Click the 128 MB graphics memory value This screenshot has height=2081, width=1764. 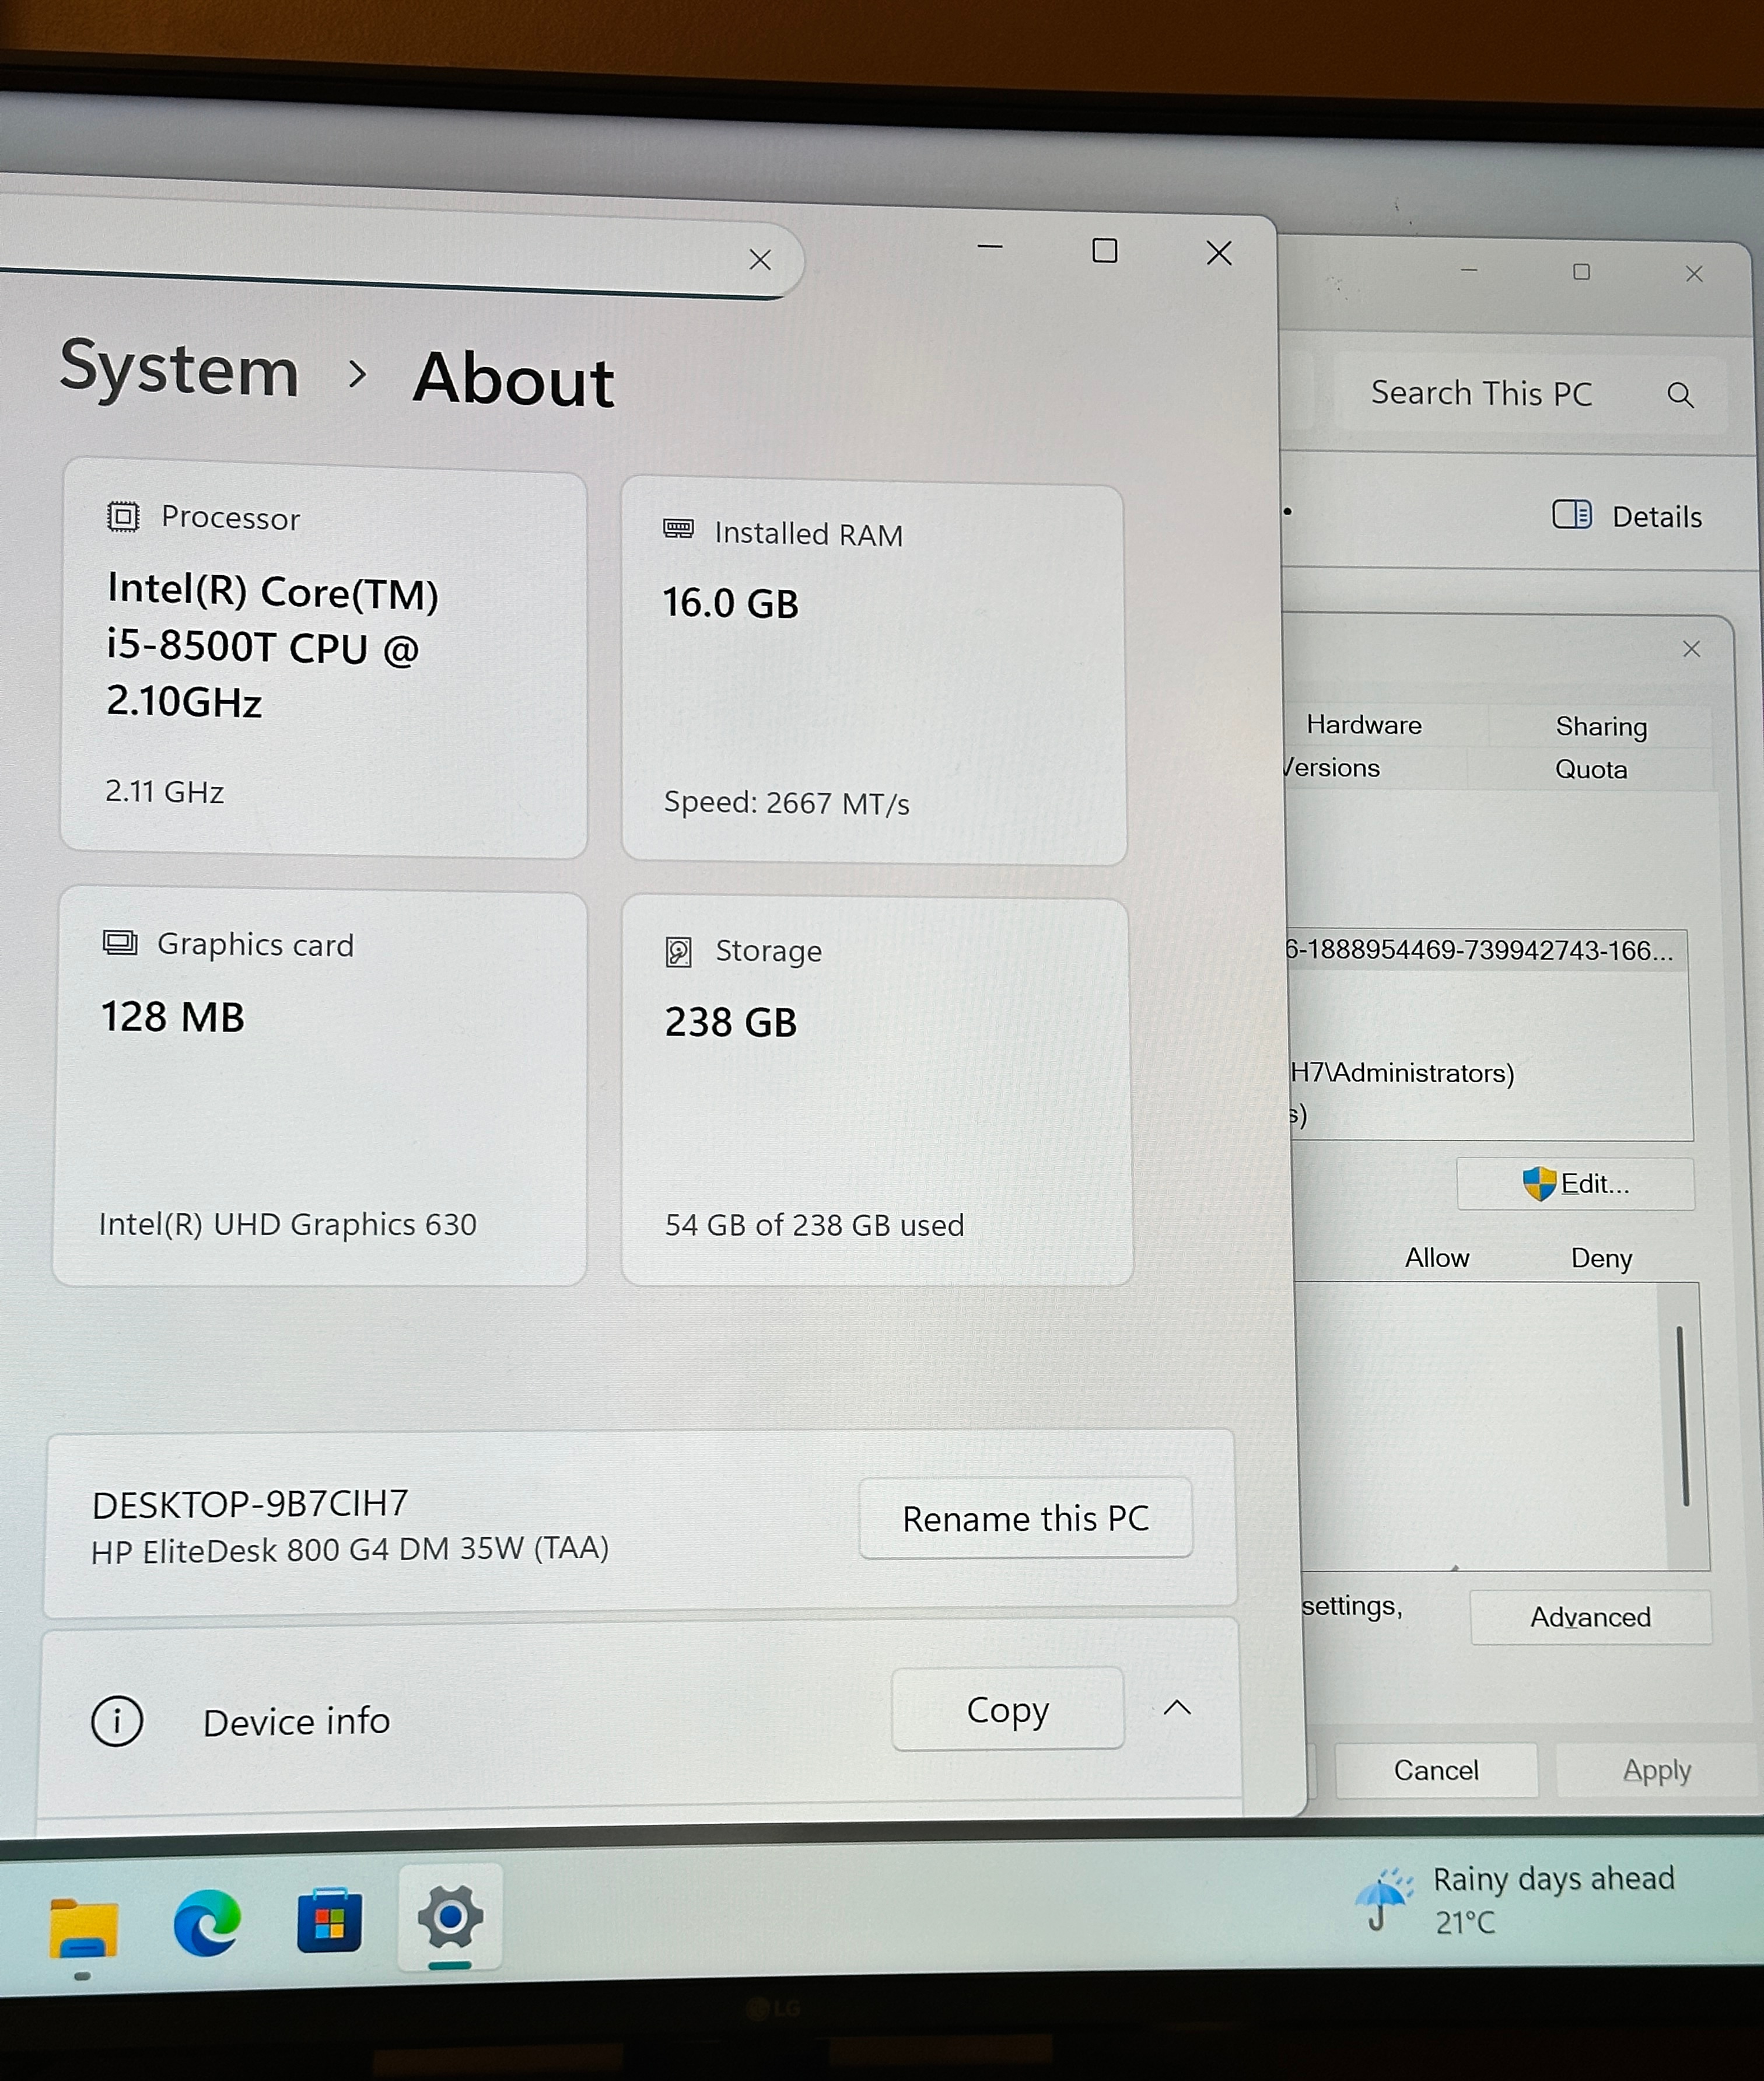tap(173, 1017)
